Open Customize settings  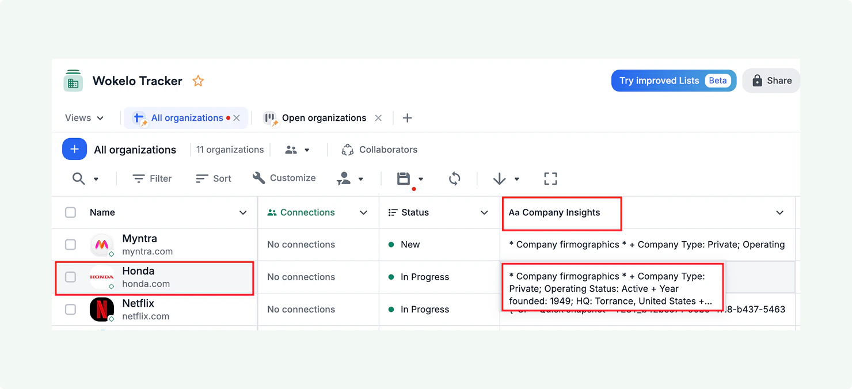point(284,178)
